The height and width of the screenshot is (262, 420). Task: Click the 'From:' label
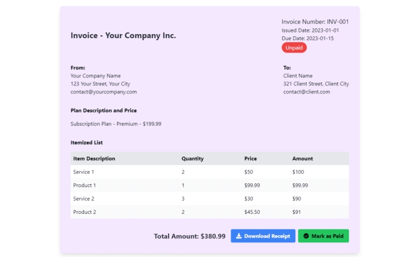click(78, 68)
